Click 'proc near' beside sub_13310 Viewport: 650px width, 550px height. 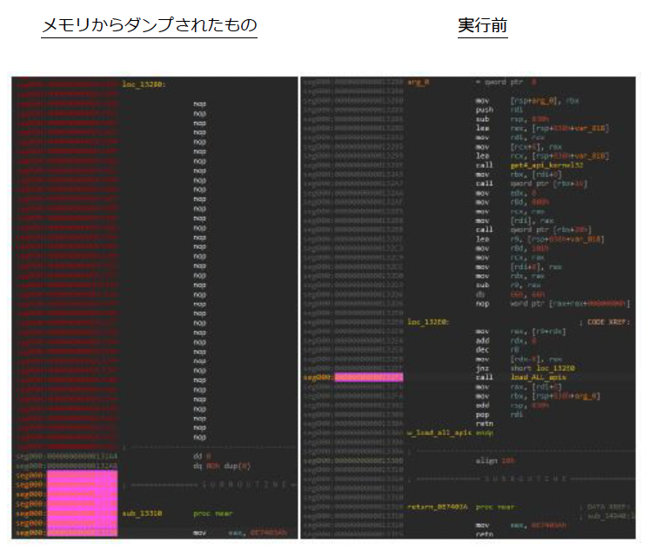pos(212,513)
